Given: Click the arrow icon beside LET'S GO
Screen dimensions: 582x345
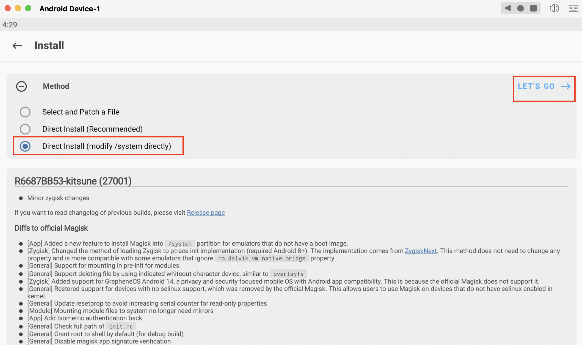Looking at the screenshot, I should tap(565, 87).
